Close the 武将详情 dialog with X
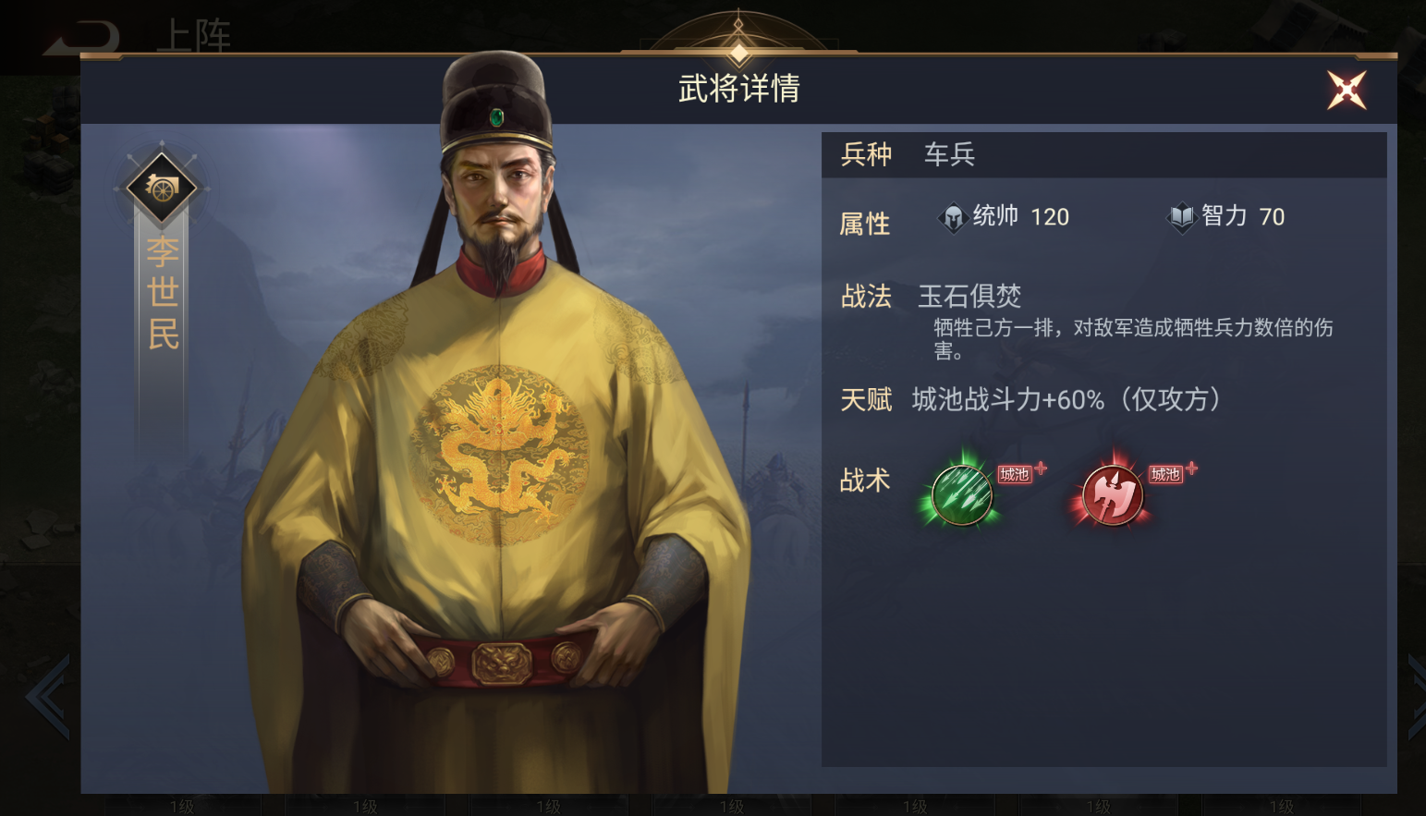The height and width of the screenshot is (816, 1426). [x=1347, y=90]
